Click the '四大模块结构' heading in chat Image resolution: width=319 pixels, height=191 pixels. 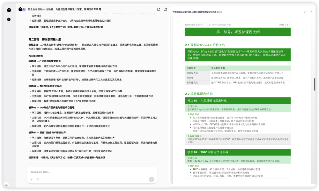(36, 56)
